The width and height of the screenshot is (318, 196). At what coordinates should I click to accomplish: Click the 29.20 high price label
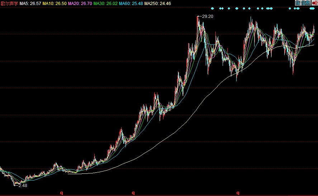208,16
